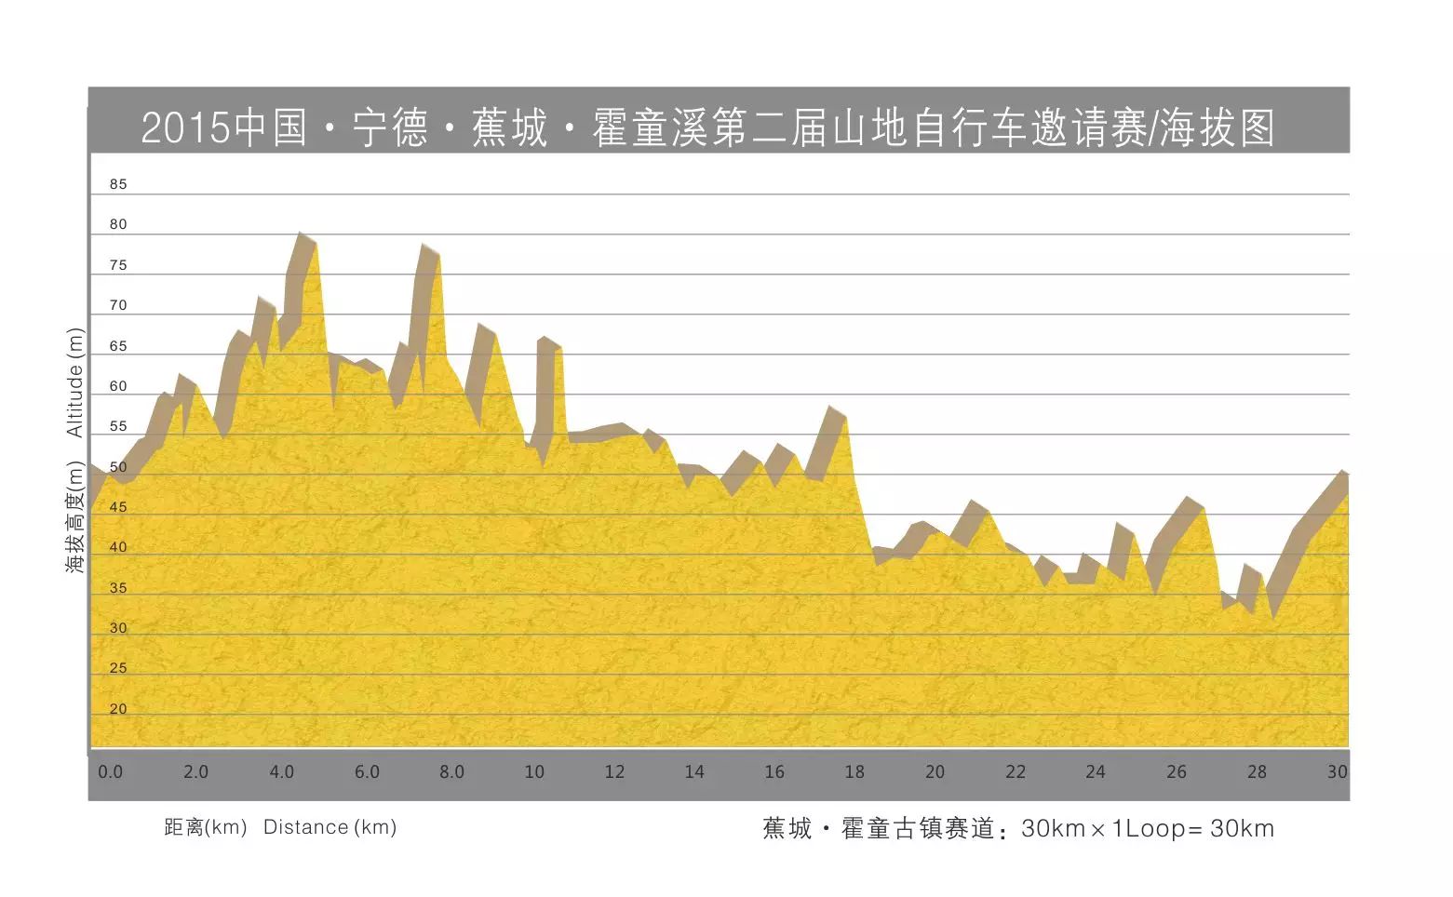Click the '距离(km)' label
Screen dimensions: 1453x897
205,827
